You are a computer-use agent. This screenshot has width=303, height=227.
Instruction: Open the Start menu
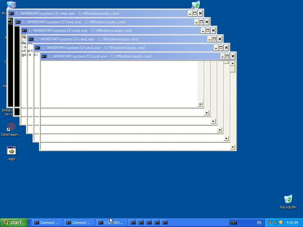(x=14, y=223)
